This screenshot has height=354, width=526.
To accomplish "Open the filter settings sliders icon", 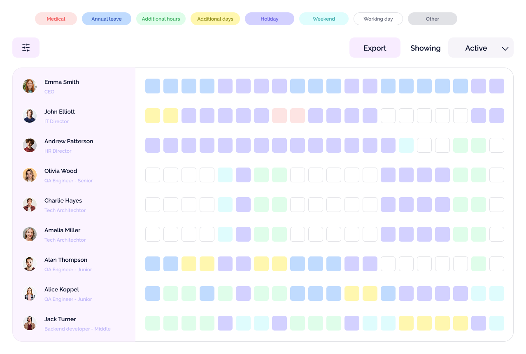I will pyautogui.click(x=26, y=48).
